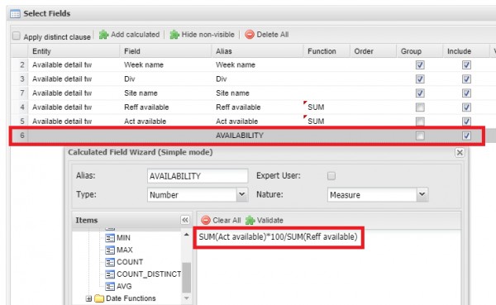The width and height of the screenshot is (496, 305).
Task: Select the Date Functions tree item
Action: (x=131, y=298)
